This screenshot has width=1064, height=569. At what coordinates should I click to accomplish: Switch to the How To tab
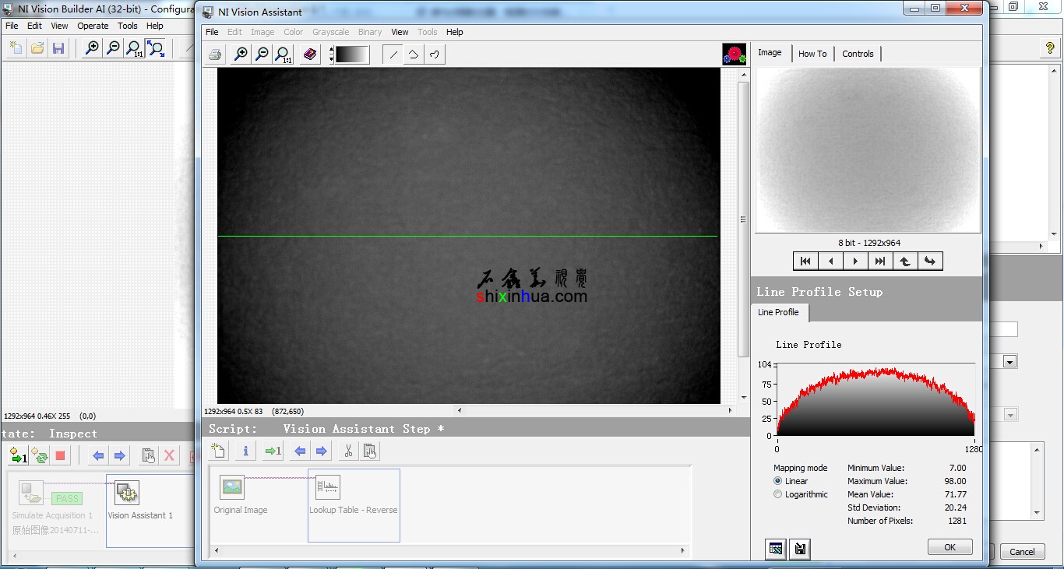point(812,54)
